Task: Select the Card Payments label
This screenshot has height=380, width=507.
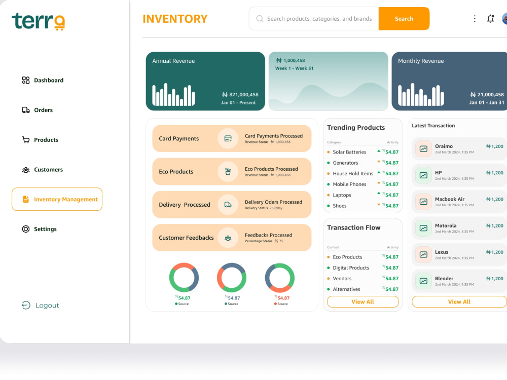Action: pos(179,138)
